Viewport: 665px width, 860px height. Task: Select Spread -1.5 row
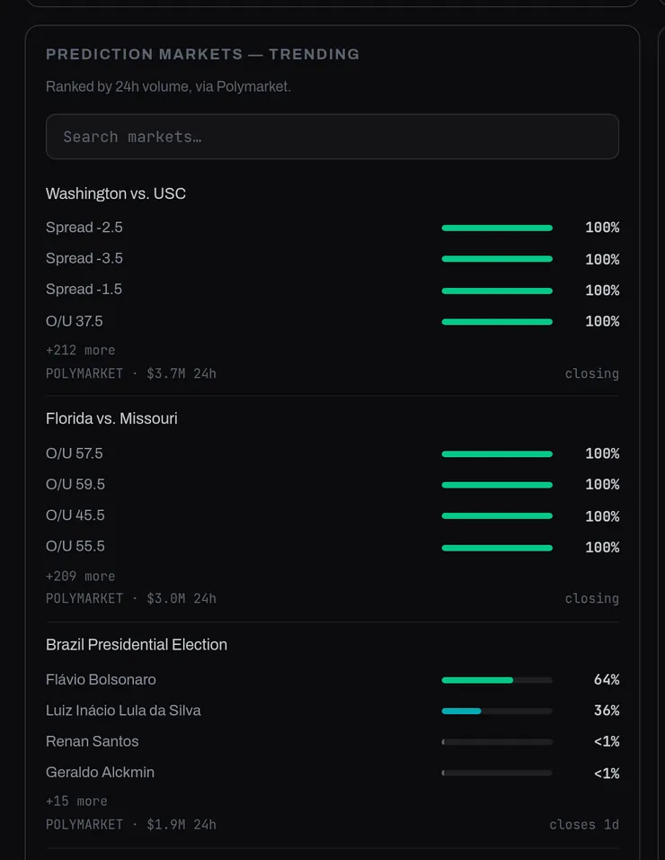(x=332, y=290)
